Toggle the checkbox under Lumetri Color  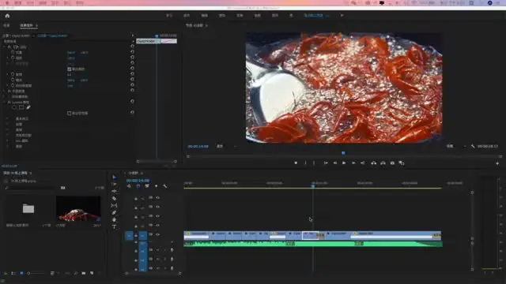69,113
